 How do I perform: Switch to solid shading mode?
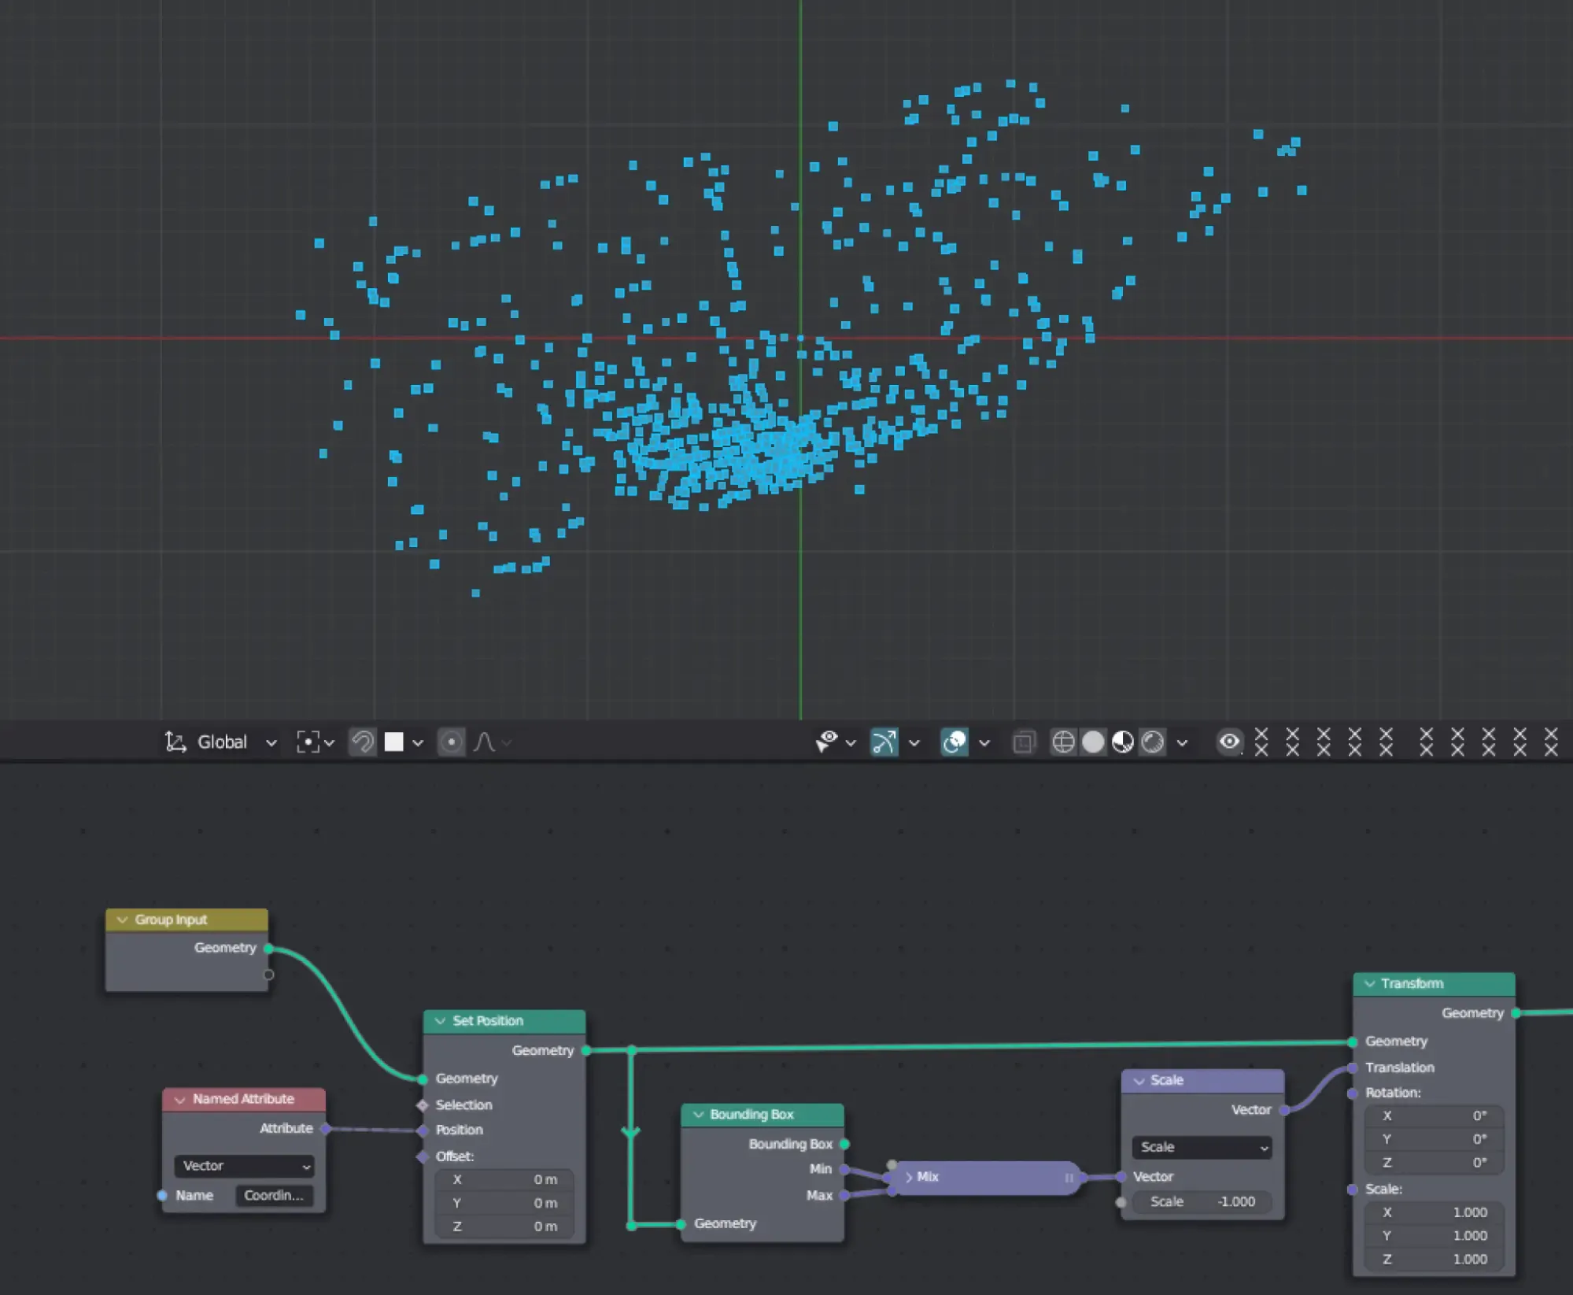point(1093,742)
